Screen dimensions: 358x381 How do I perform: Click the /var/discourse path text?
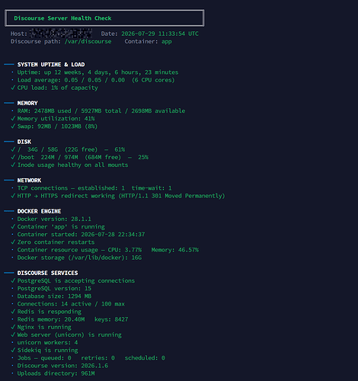pos(88,41)
